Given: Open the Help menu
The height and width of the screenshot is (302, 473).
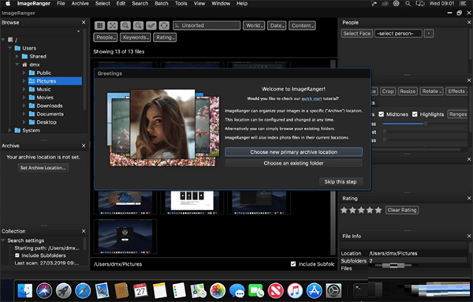Looking at the screenshot, I should click(x=242, y=4).
